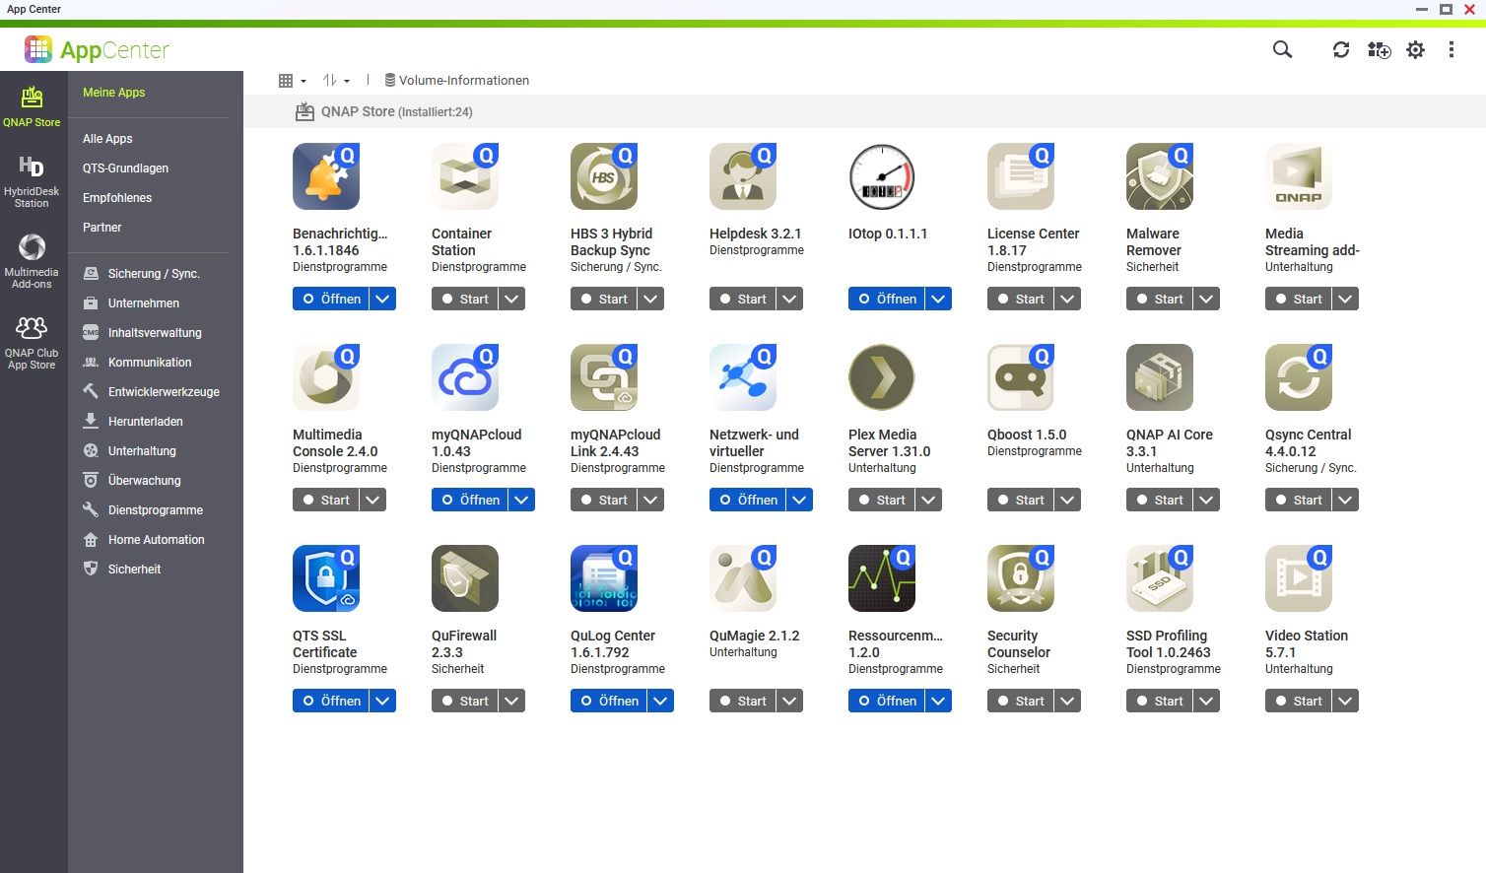Click the QuFirewall app icon
Screen dimensions: 1486x873
(x=465, y=578)
